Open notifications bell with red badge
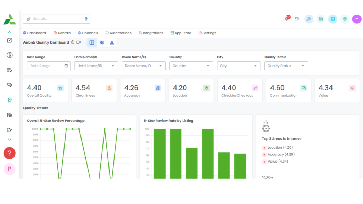The image size is (363, 204). pyautogui.click(x=287, y=18)
